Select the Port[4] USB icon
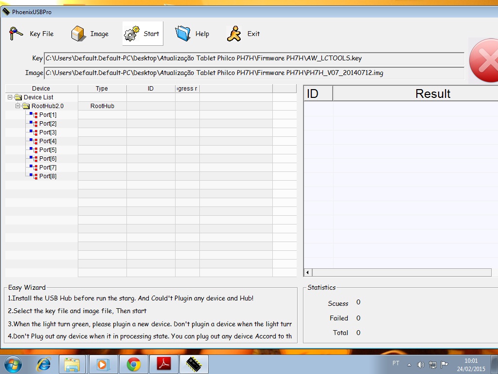498x374 pixels. (34, 141)
